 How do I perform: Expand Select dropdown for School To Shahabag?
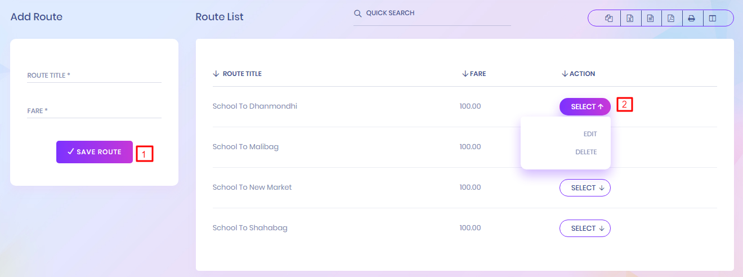[585, 228]
